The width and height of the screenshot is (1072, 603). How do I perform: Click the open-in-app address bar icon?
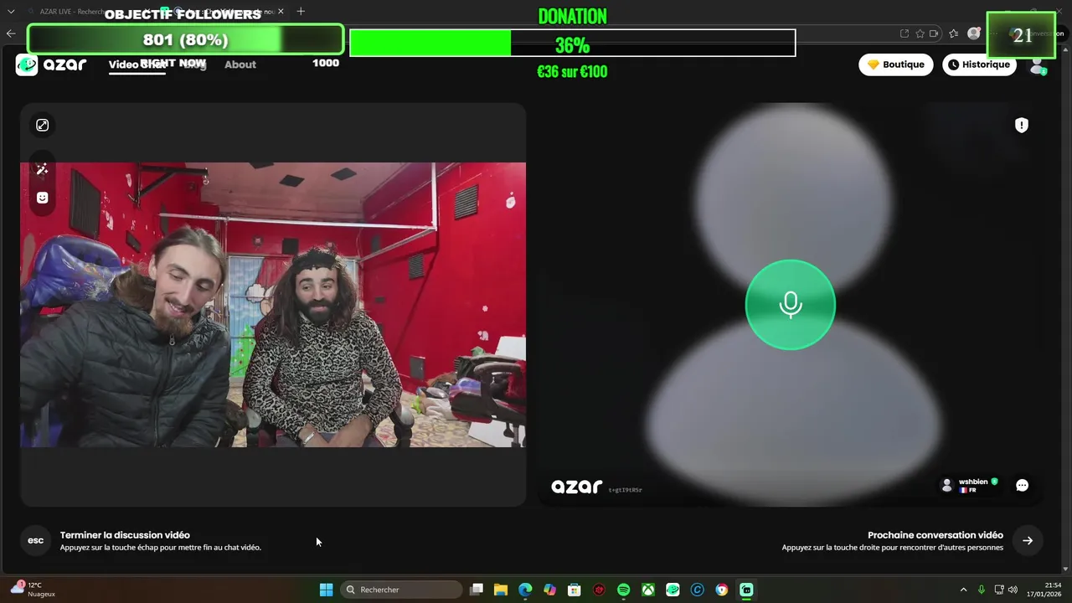coord(904,33)
